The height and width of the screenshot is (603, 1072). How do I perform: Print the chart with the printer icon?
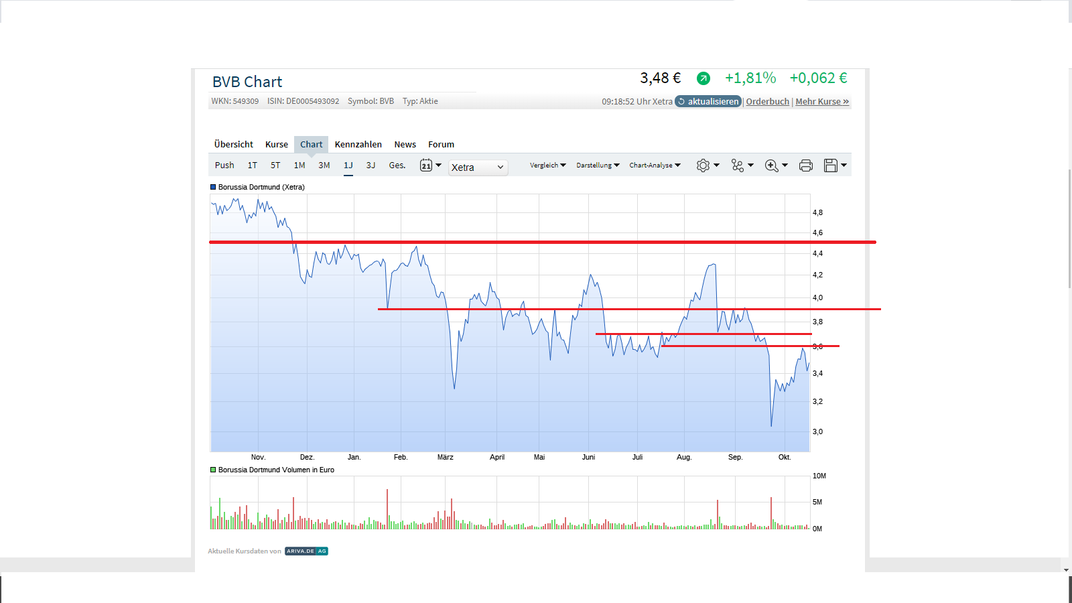coord(806,165)
